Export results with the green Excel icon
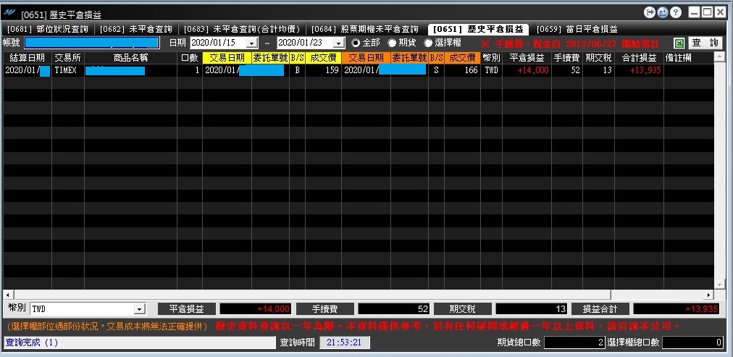733x357 pixels. (x=679, y=43)
